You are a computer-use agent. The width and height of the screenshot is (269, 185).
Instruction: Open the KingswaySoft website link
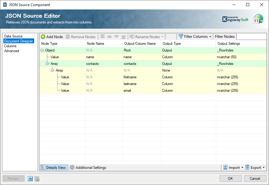(235, 19)
